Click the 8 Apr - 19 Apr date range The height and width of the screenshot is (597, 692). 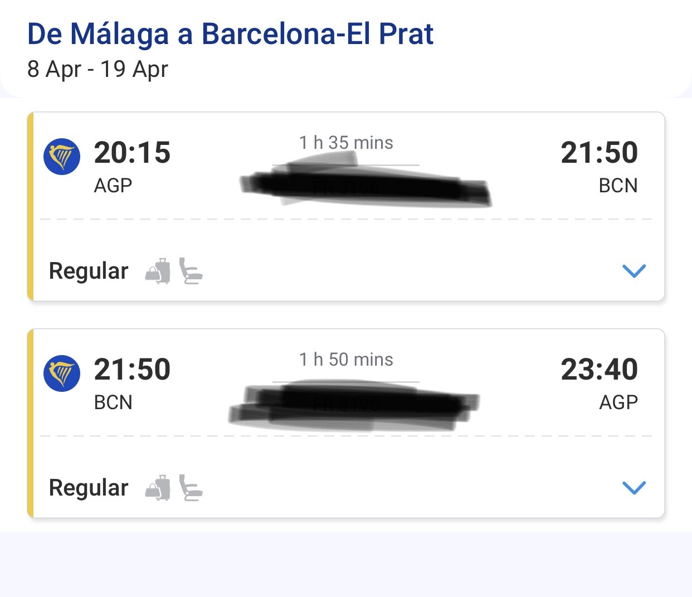point(99,69)
